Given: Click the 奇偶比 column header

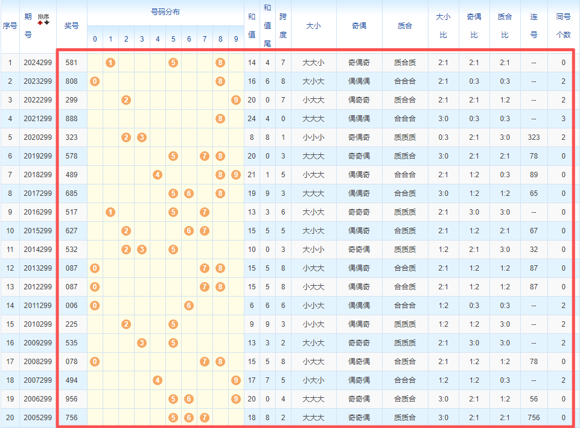Looking at the screenshot, I should point(474,26).
